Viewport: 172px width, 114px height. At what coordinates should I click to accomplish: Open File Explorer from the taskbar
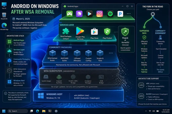[x=44, y=111]
